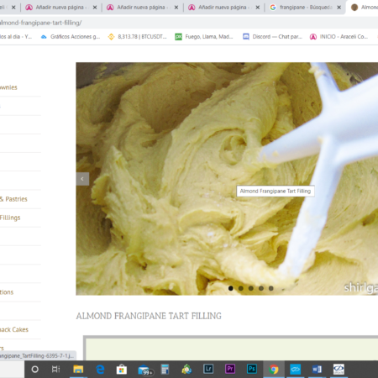The image size is (378, 378).
Task: Open Adobe Lightroom from the taskbar
Action: (208, 369)
